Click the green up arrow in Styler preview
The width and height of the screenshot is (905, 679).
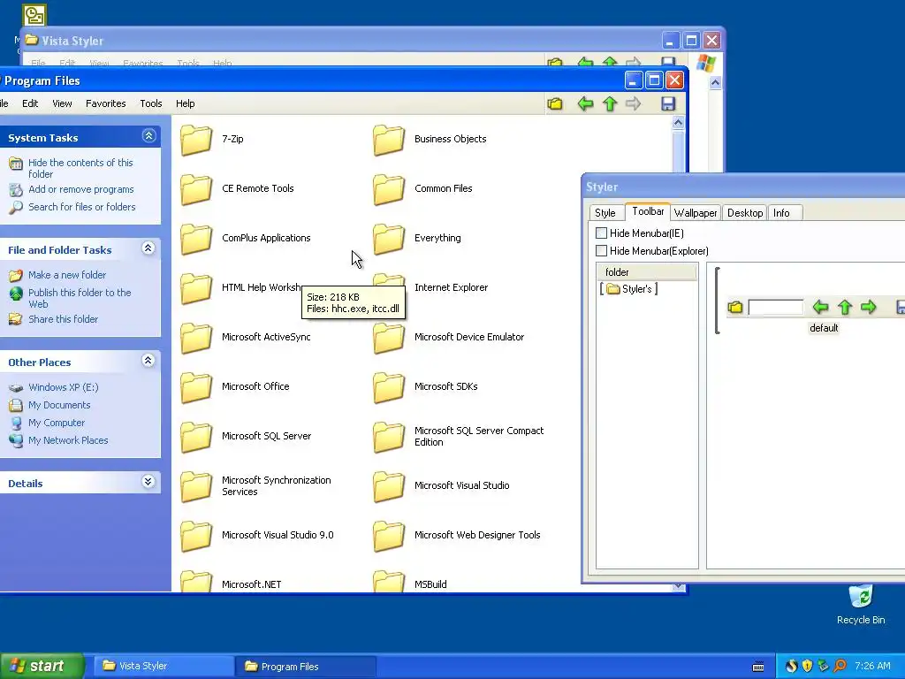844,307
